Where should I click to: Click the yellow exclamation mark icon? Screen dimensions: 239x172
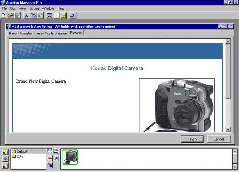pos(57,15)
